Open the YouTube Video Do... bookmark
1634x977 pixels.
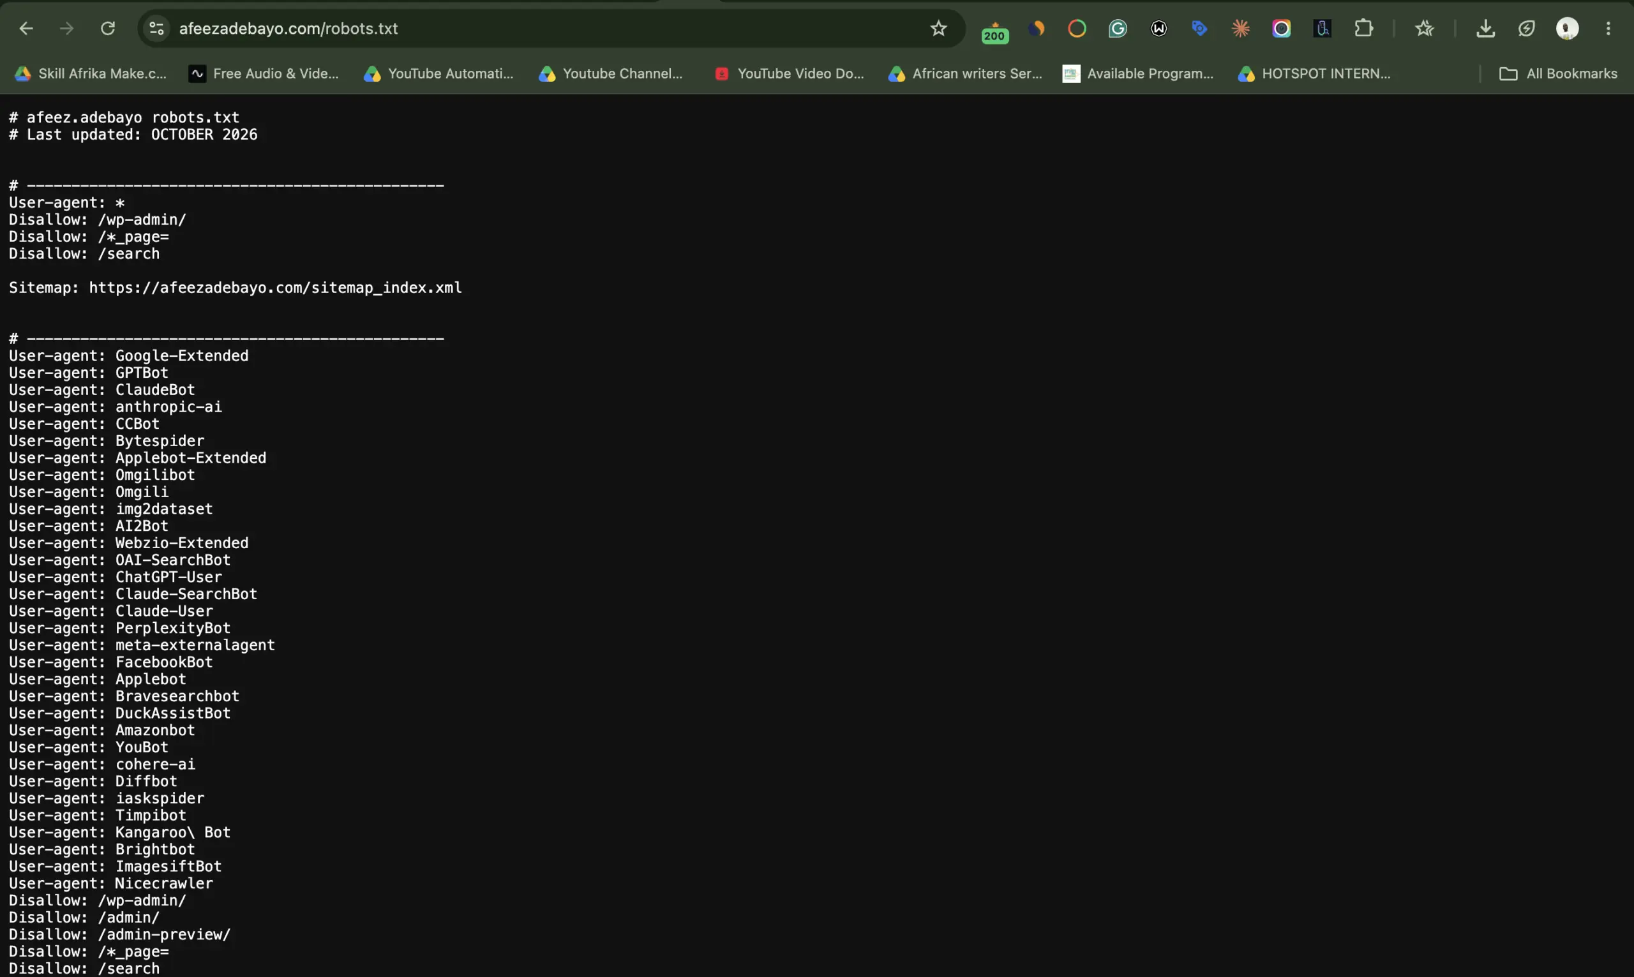pyautogui.click(x=789, y=74)
